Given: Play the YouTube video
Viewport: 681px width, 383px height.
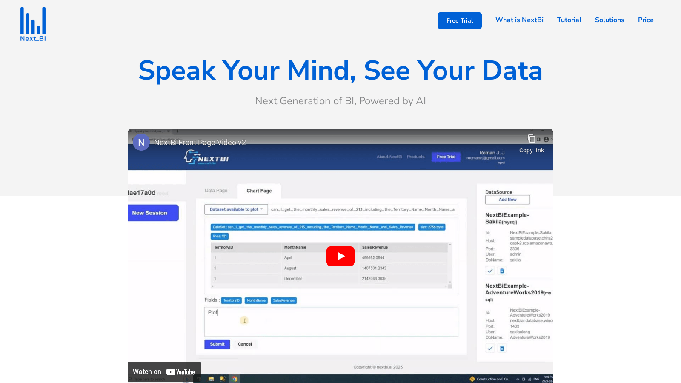Looking at the screenshot, I should tap(340, 256).
